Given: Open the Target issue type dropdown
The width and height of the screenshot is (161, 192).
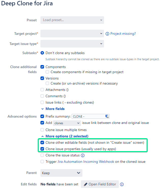Looking at the screenshot, I should (72, 44).
